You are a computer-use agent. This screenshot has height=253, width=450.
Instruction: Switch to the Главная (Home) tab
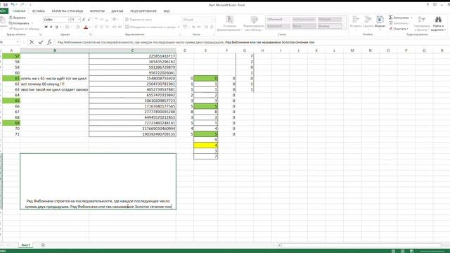pyautogui.click(x=19, y=11)
